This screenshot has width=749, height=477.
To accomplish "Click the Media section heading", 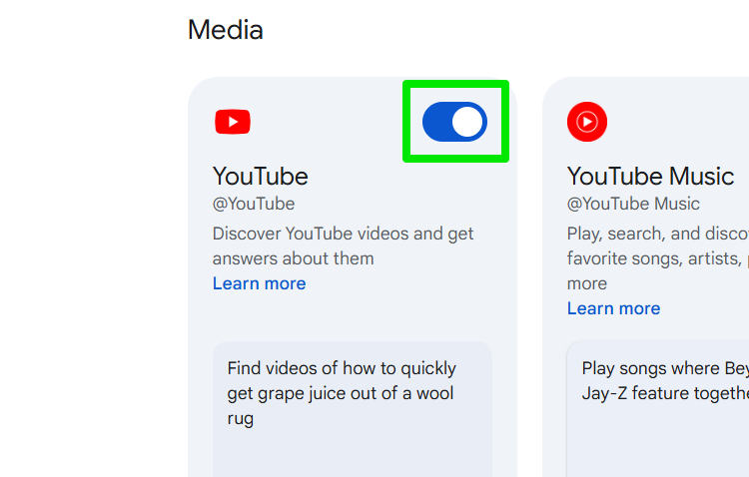I will pyautogui.click(x=226, y=30).
